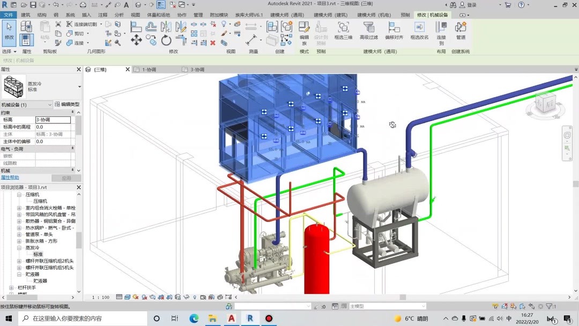Click the 属性帮助 link
The height and width of the screenshot is (326, 579).
point(11,177)
